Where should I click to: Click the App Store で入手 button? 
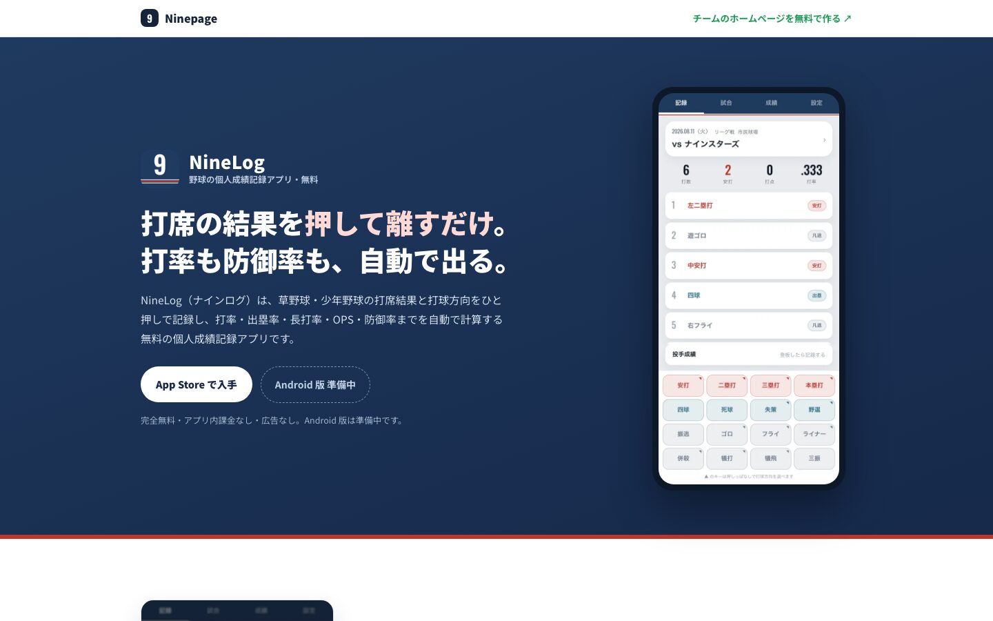[x=197, y=384]
